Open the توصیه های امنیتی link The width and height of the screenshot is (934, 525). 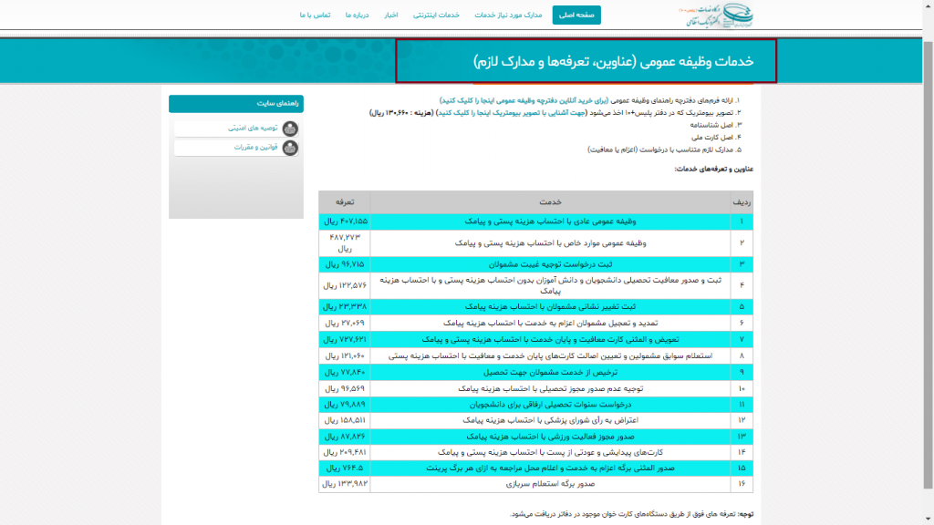pyautogui.click(x=253, y=128)
